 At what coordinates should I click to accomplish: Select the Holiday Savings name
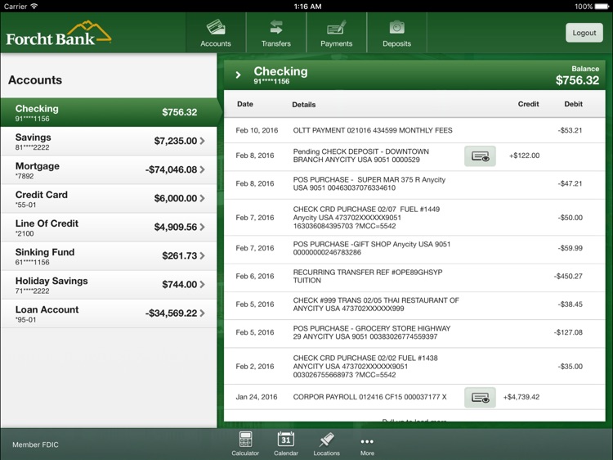pyautogui.click(x=51, y=281)
